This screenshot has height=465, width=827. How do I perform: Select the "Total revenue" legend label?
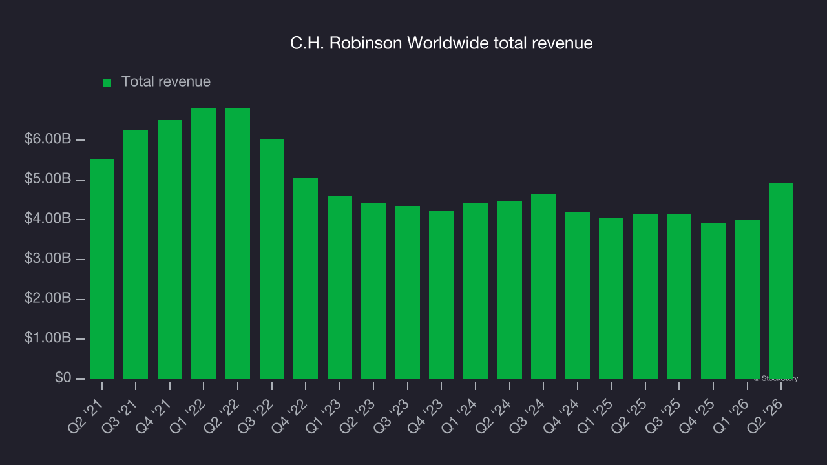[x=166, y=82]
